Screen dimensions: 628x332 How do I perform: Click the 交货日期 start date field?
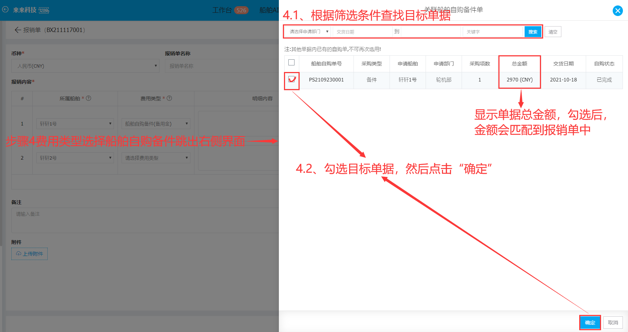click(363, 32)
